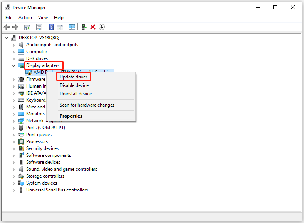The width and height of the screenshot is (304, 223).
Task: Toggle the console tree toolbar icon
Action: [x=27, y=27]
